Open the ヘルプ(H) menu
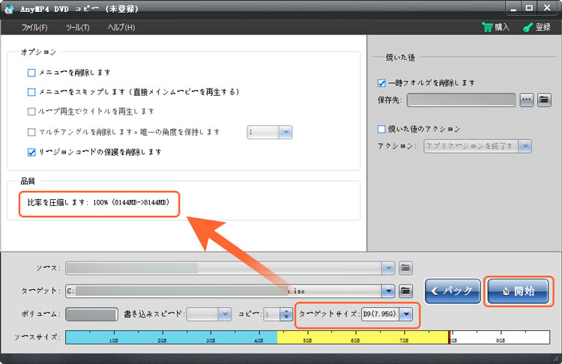Image resolution: width=562 pixels, height=364 pixels. tap(121, 27)
